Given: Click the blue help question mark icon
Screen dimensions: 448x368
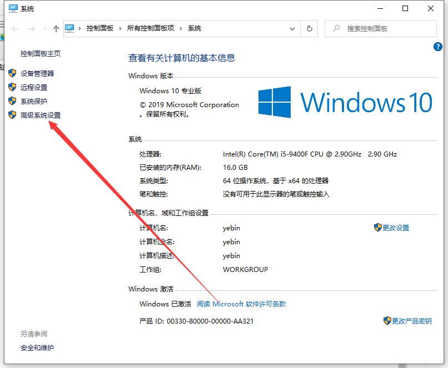Looking at the screenshot, I should tap(438, 47).
